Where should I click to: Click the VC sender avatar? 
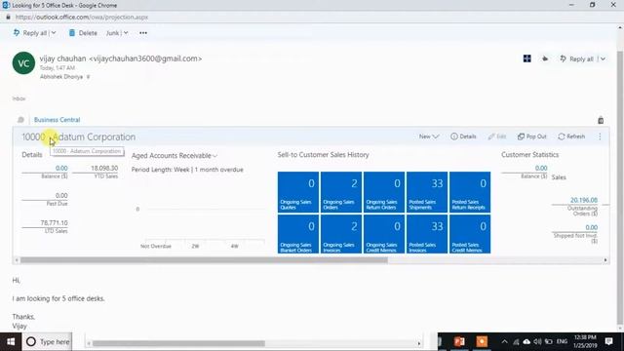point(23,63)
